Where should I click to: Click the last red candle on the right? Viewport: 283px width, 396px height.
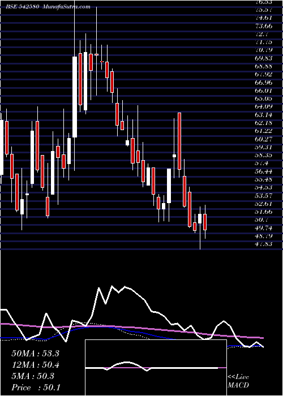click(x=205, y=222)
